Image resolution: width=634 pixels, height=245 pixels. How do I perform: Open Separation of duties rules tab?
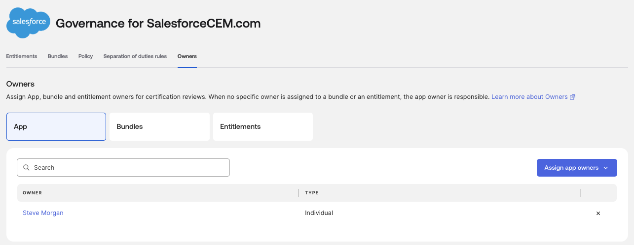(x=135, y=56)
